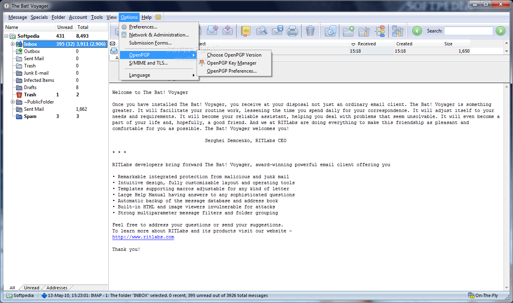This screenshot has width=513, height=303.
Task: Click the green search forward arrow
Action: click(500, 31)
